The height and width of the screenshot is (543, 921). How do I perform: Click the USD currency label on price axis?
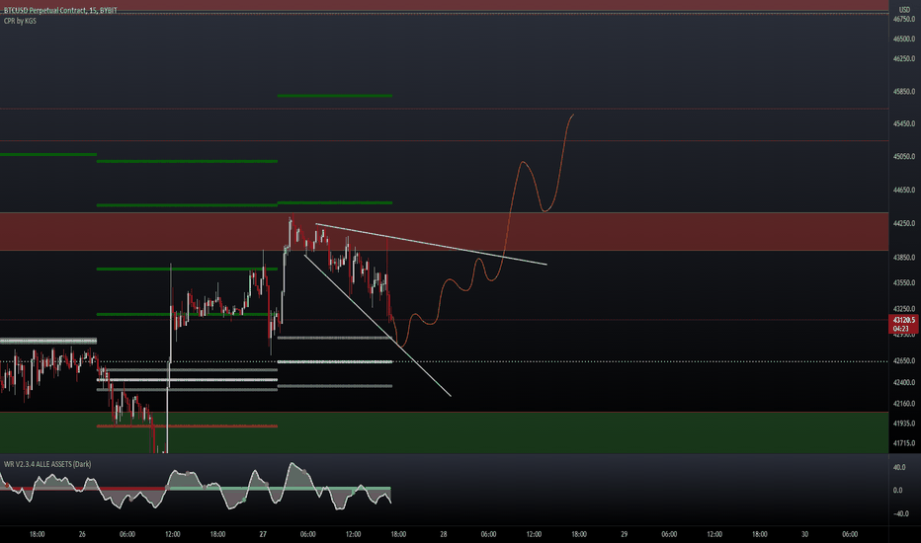(904, 10)
